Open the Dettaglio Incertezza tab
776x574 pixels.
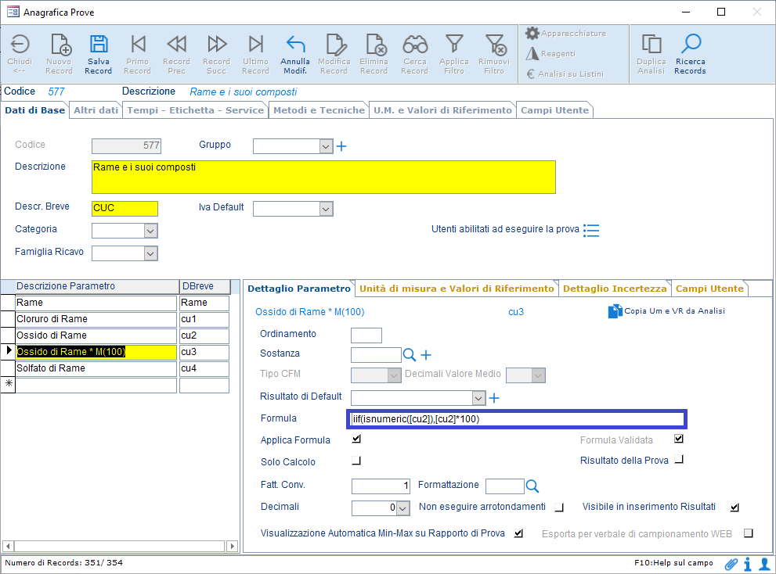[615, 289]
